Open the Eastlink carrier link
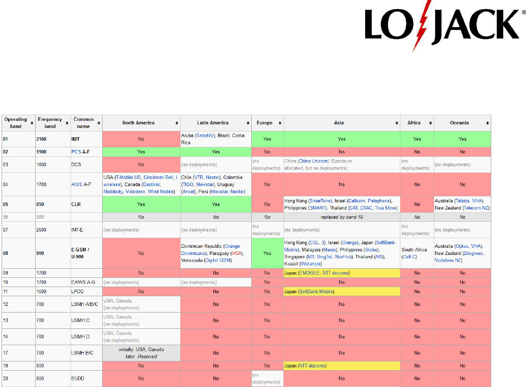 (x=151, y=184)
